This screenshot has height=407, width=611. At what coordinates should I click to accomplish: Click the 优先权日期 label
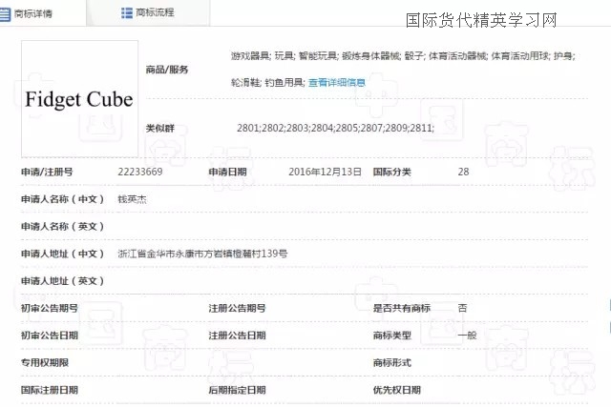(396, 390)
